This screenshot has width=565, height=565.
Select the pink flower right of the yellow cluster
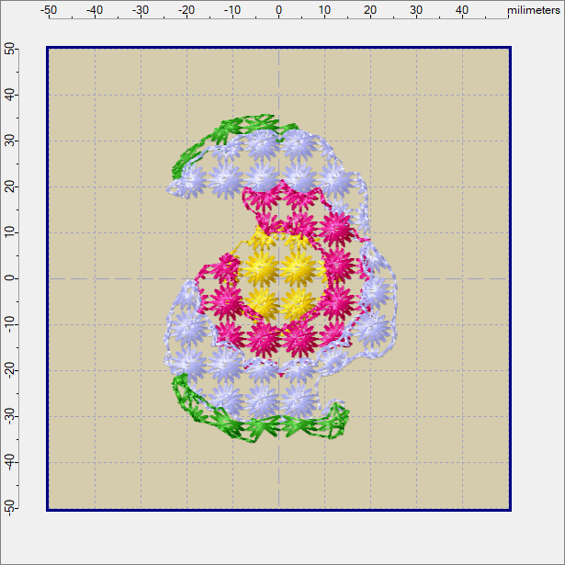pyautogui.click(x=337, y=266)
